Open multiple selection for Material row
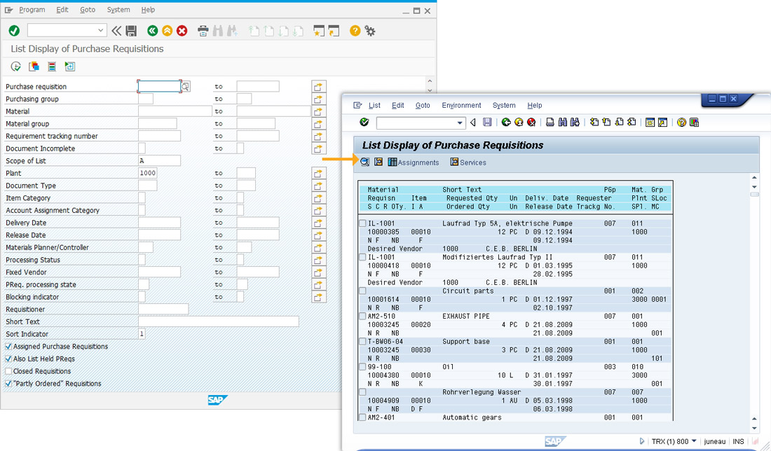771x451 pixels. click(319, 111)
